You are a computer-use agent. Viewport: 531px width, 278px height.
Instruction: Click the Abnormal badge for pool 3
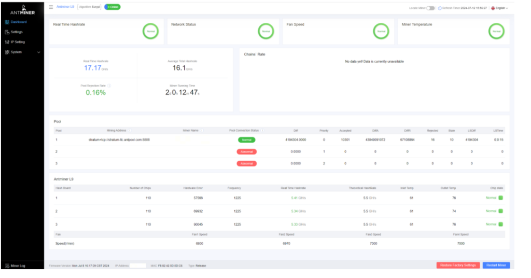[x=246, y=163]
